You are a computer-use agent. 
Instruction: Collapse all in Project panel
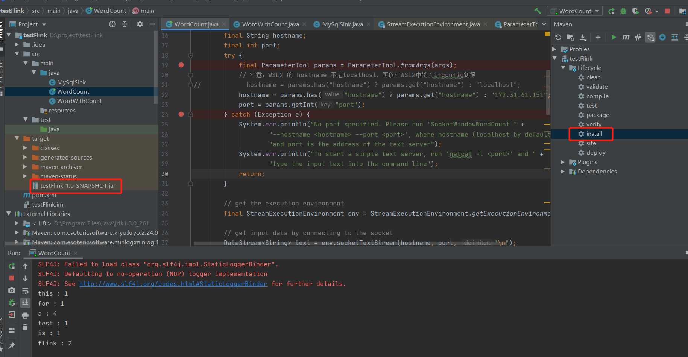click(x=125, y=24)
